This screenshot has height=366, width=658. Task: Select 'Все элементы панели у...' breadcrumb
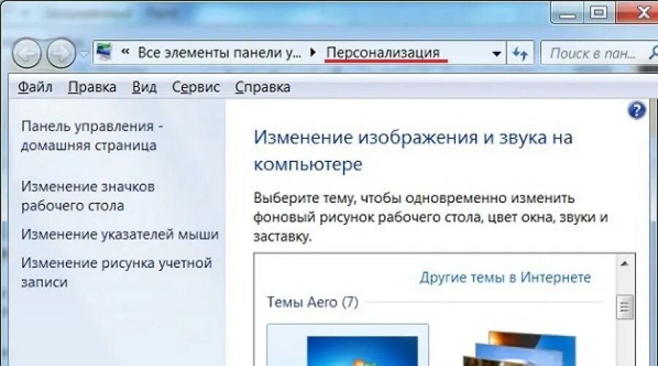click(219, 53)
